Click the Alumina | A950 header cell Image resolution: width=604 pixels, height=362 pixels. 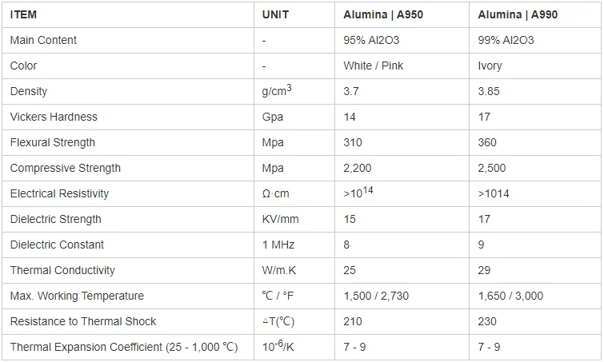383,14
